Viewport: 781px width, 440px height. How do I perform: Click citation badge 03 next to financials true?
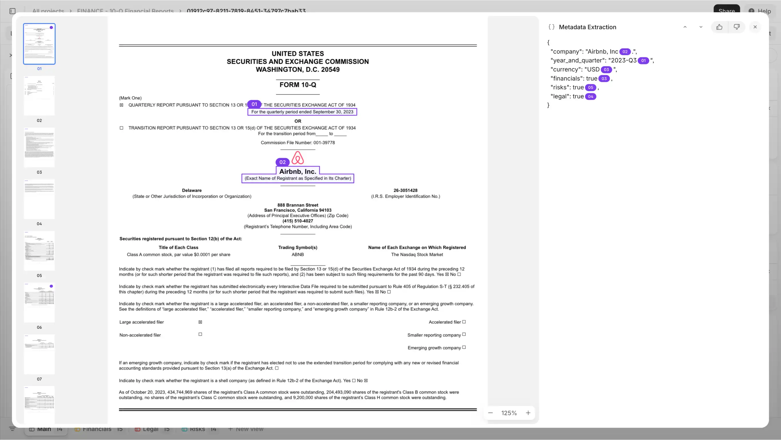tap(604, 79)
